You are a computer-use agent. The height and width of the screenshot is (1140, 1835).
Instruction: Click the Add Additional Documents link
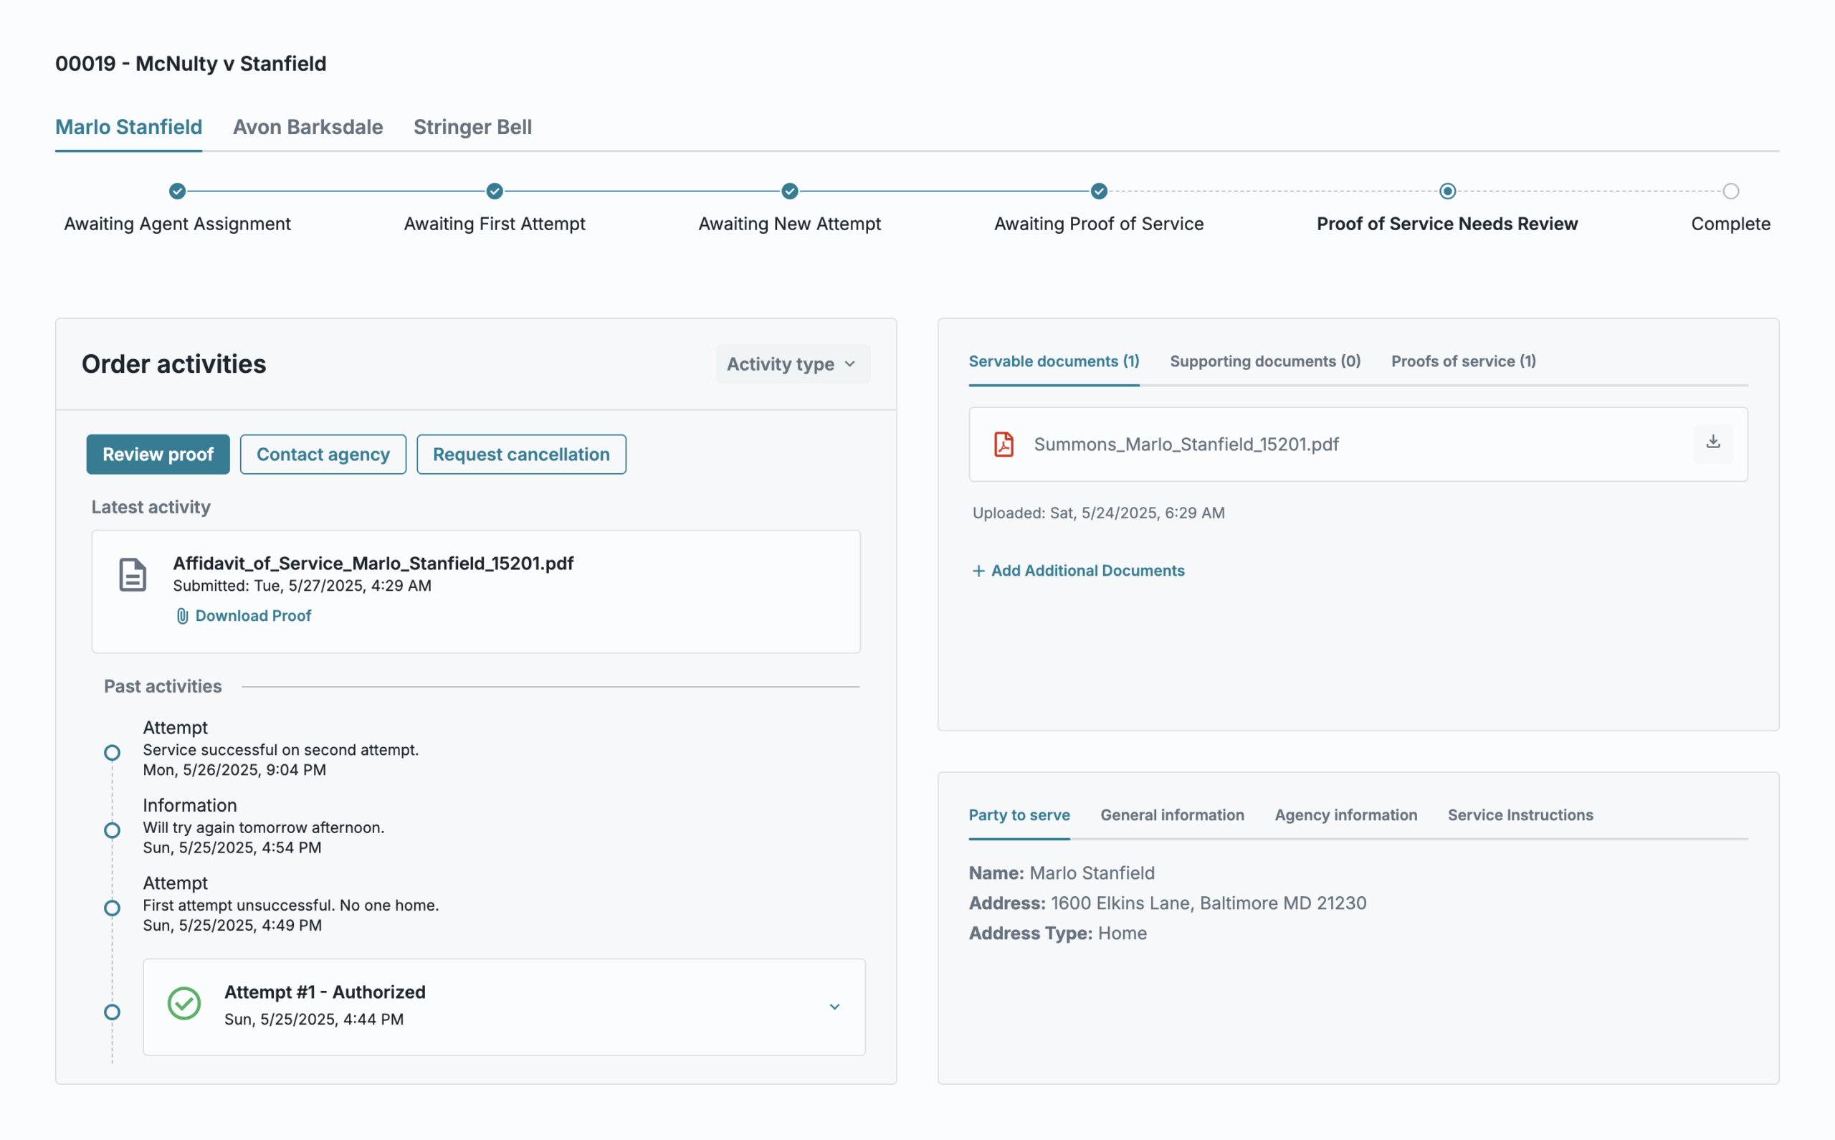(x=1087, y=571)
